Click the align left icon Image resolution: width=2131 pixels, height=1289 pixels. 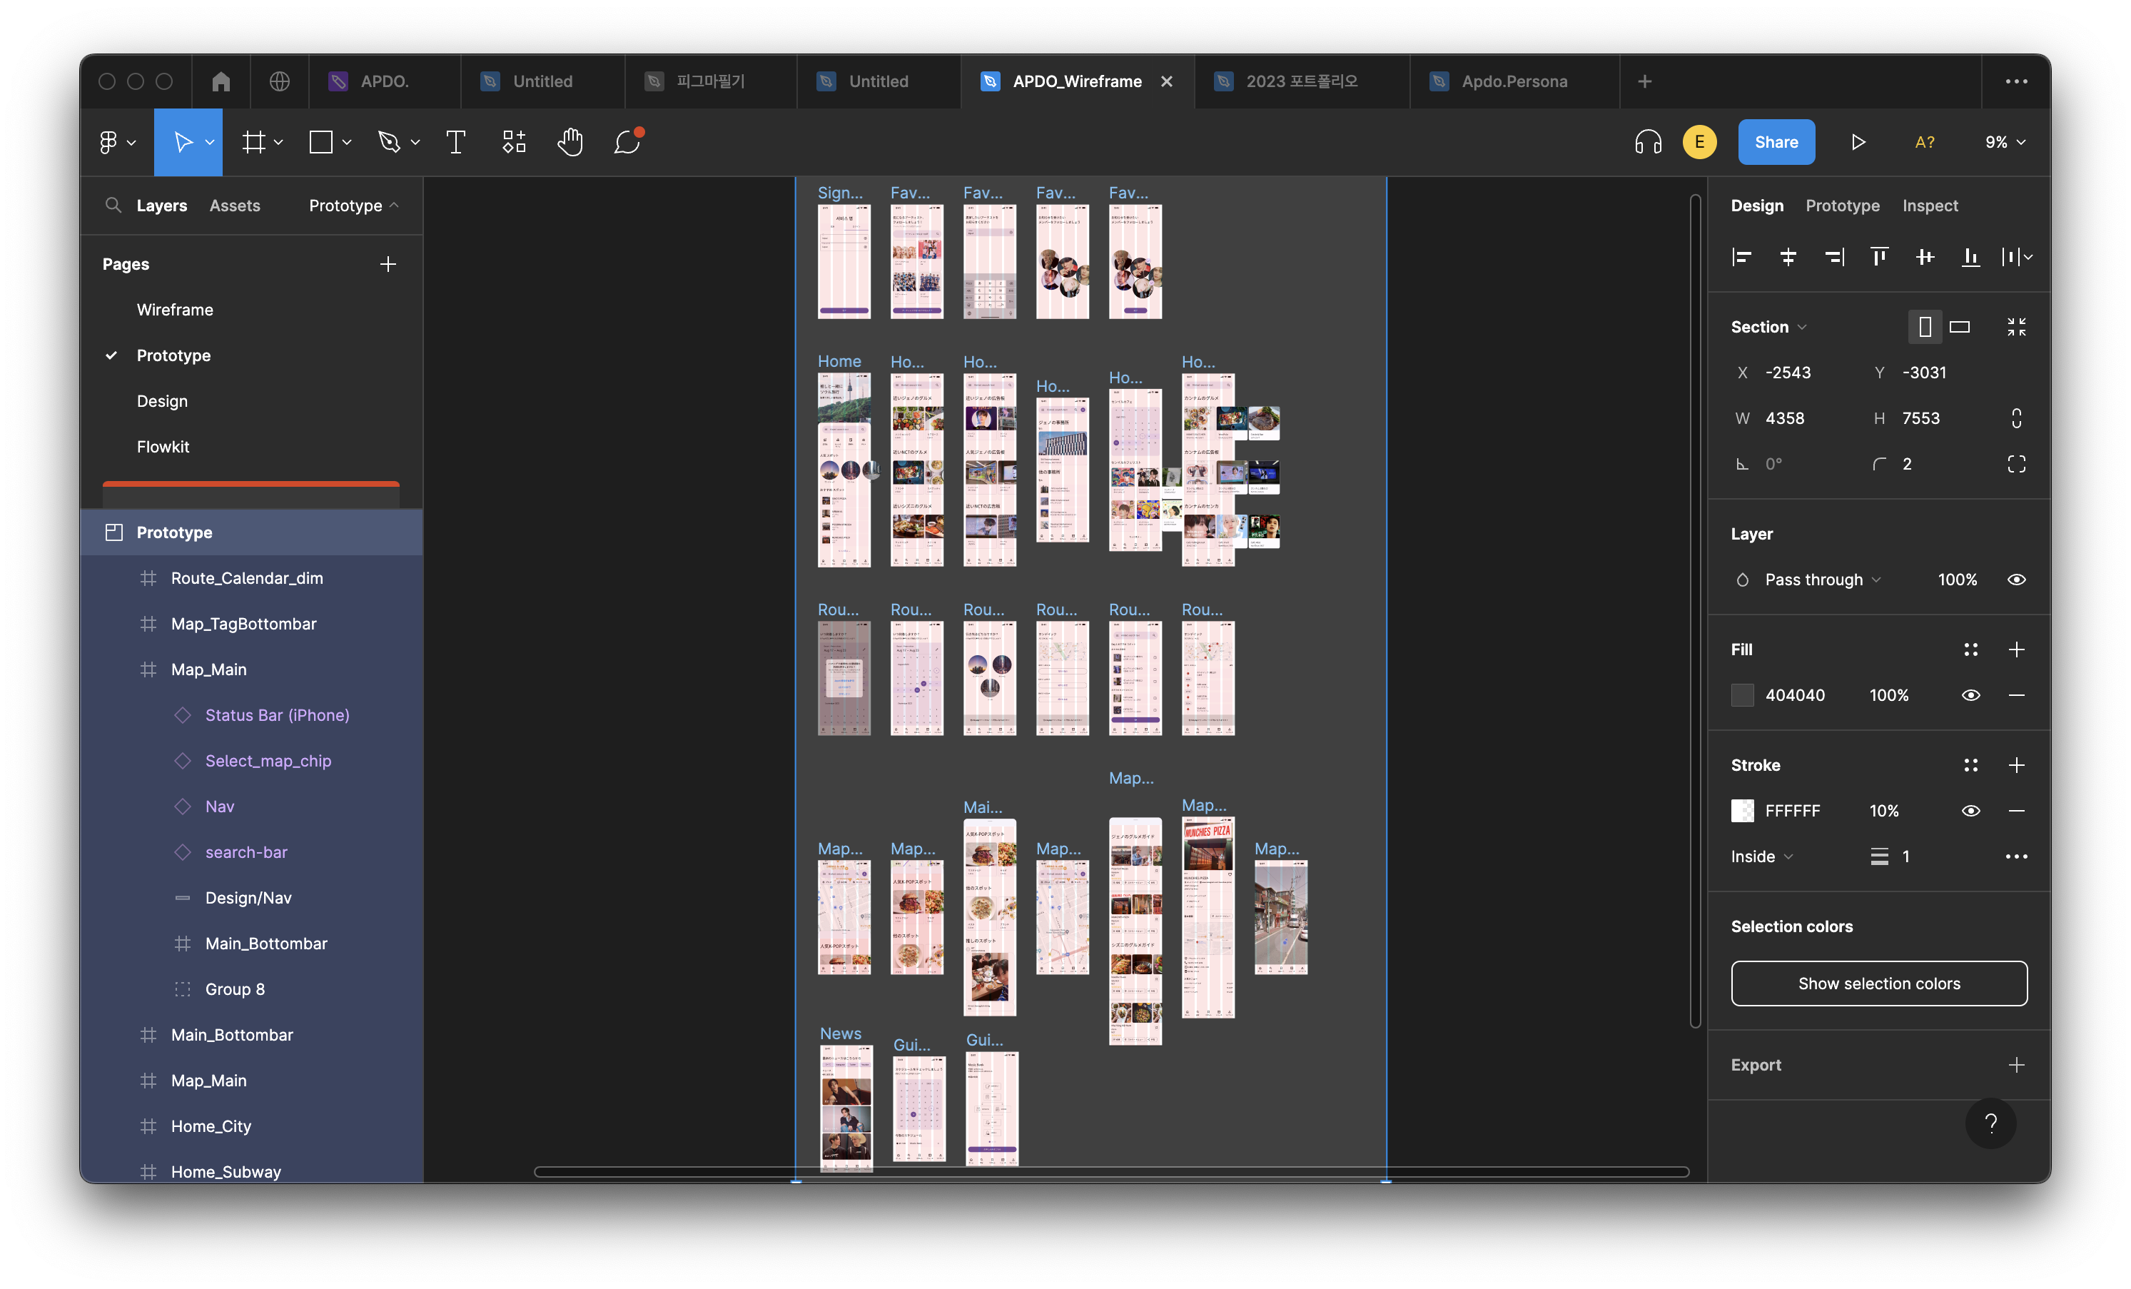pos(1742,257)
